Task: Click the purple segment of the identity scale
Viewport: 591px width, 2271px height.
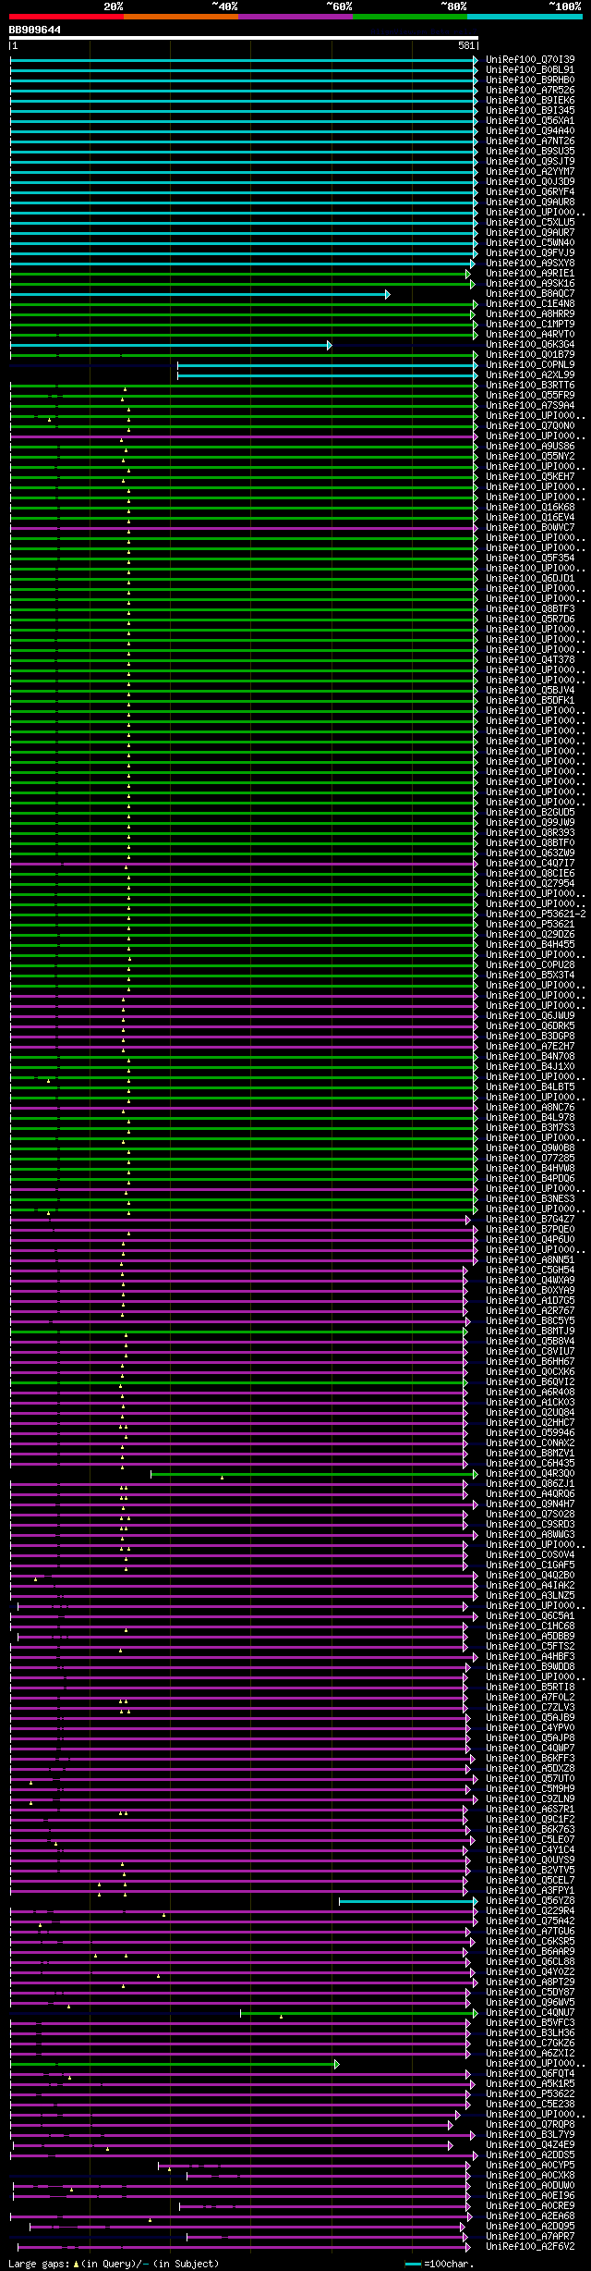Action: [295, 17]
